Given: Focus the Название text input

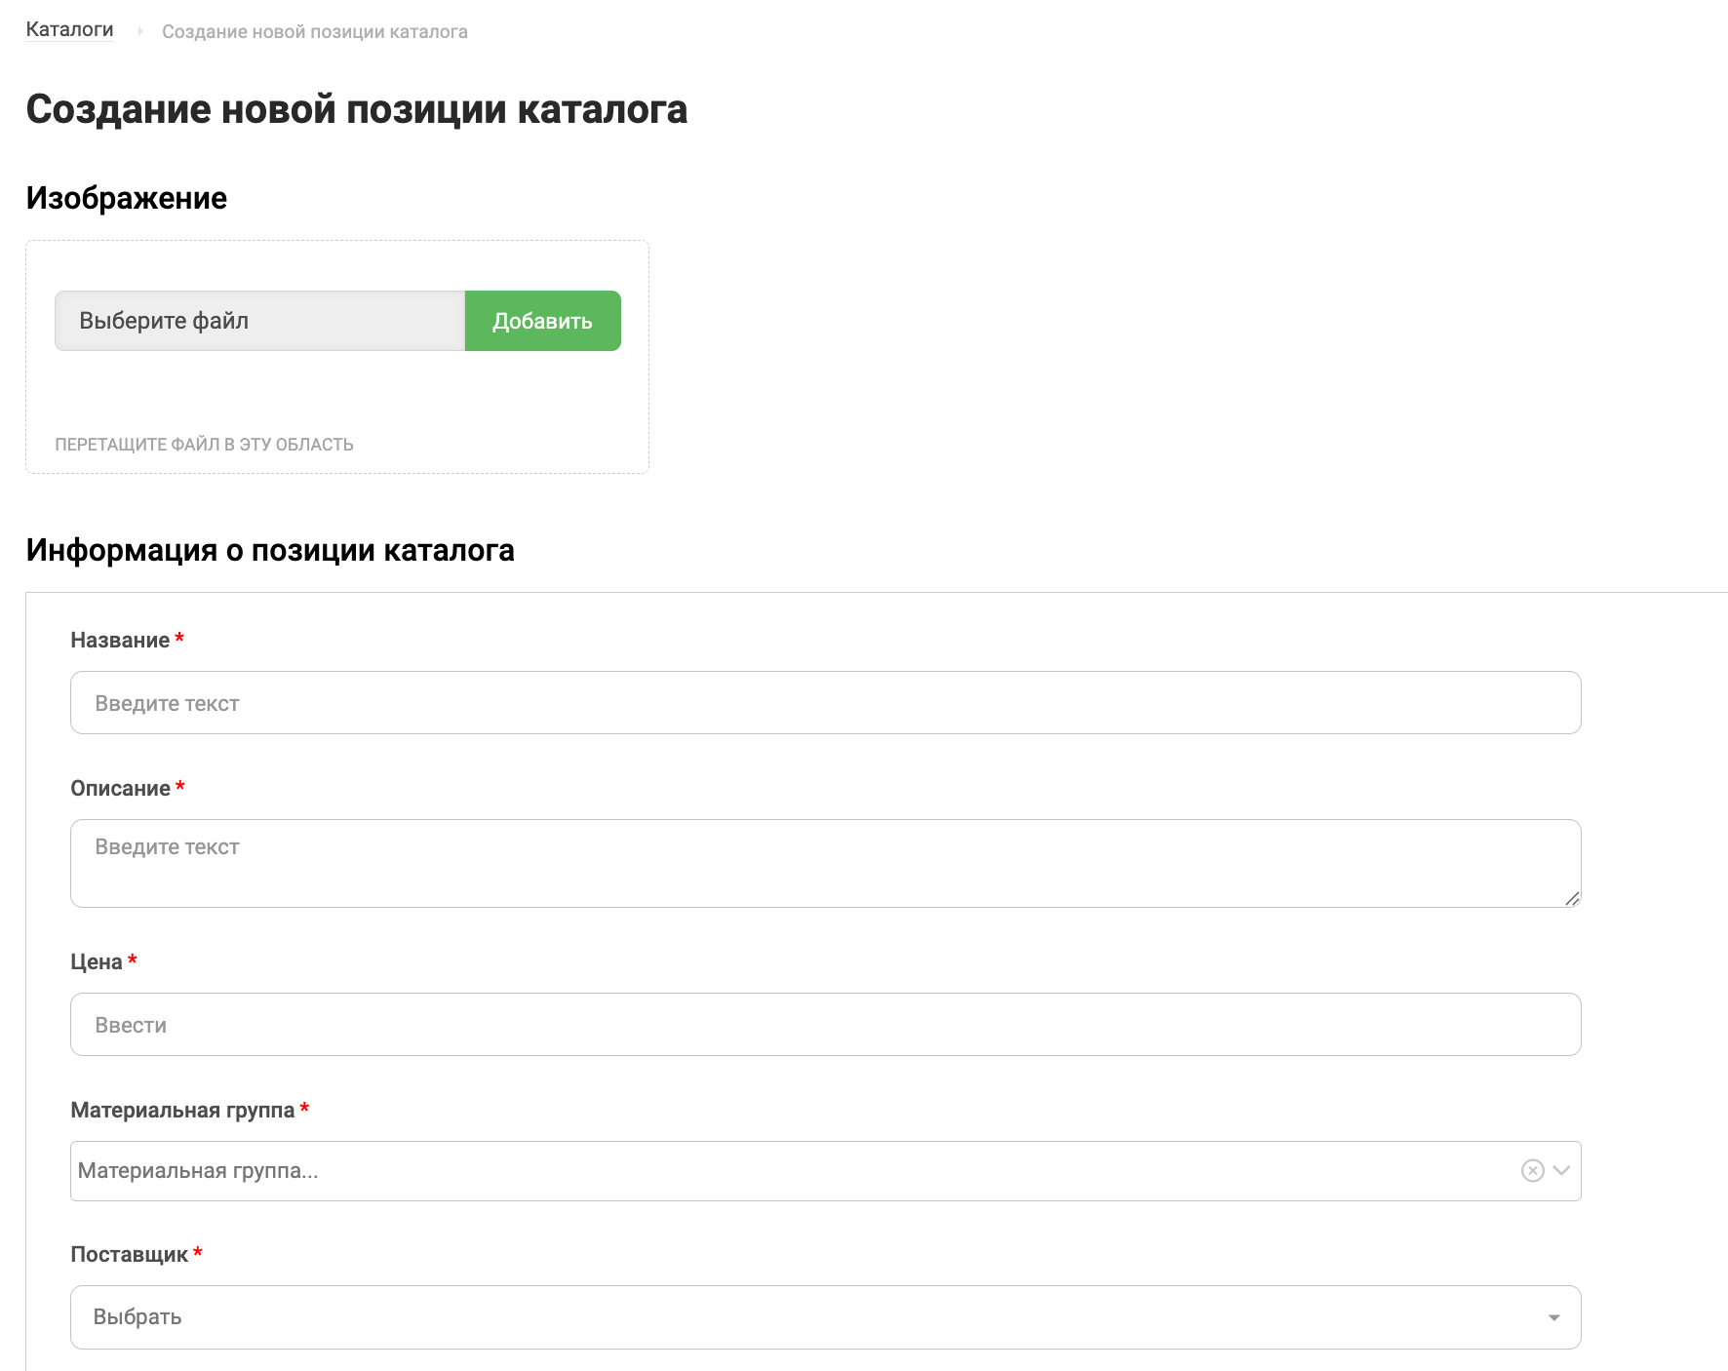Looking at the screenshot, I should (825, 703).
